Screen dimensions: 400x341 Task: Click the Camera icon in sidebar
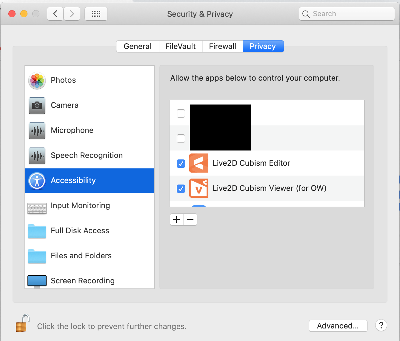coord(37,106)
